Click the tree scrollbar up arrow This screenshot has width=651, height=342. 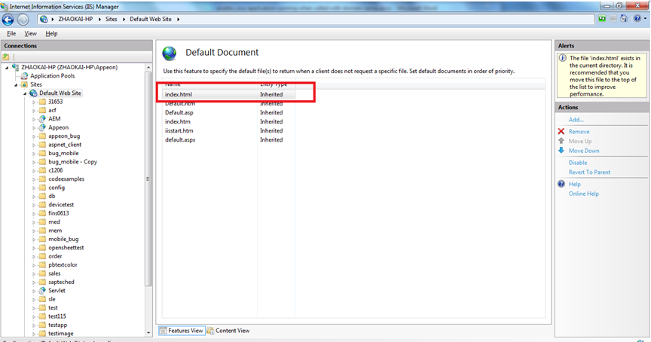148,67
